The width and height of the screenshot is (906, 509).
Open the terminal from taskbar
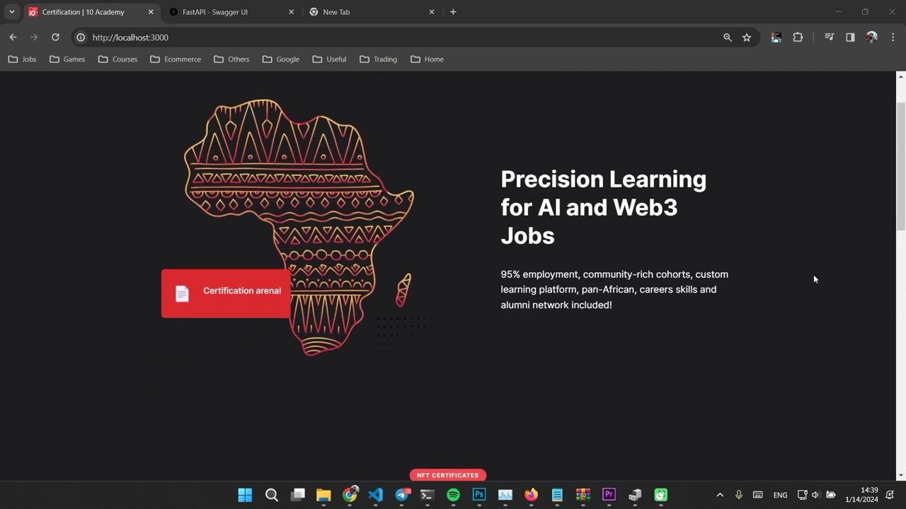pos(428,495)
